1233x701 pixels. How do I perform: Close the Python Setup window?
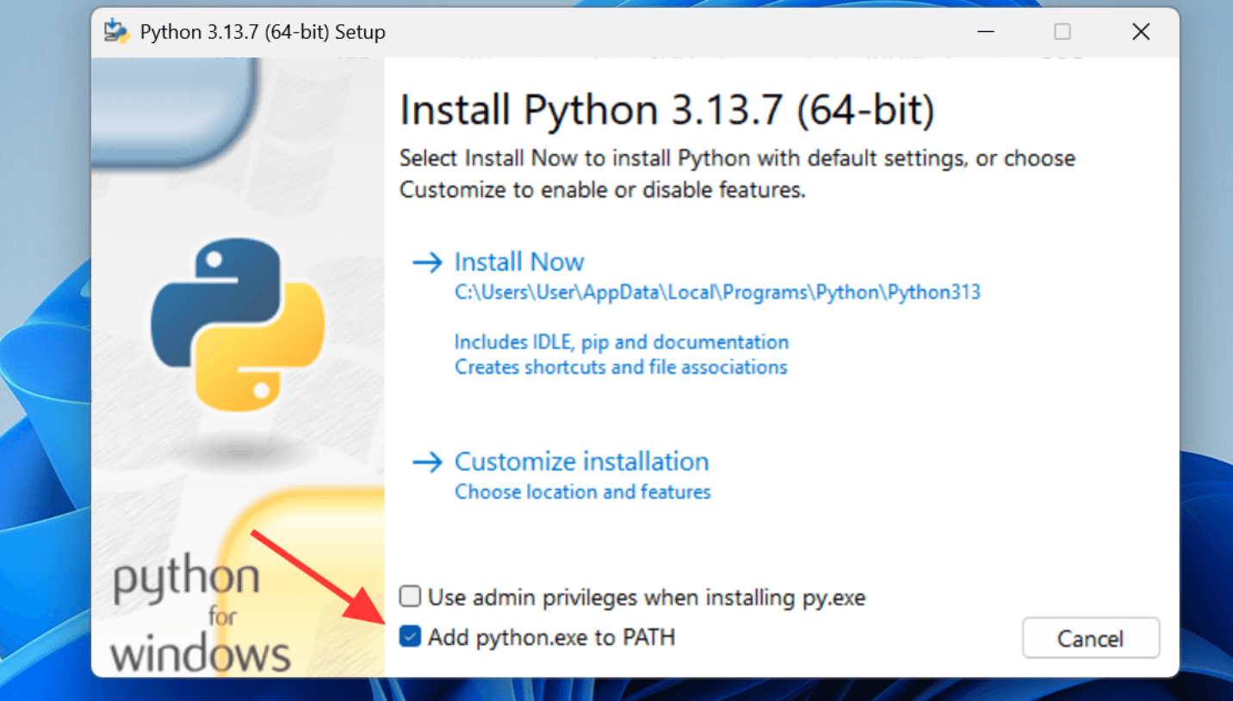tap(1141, 32)
